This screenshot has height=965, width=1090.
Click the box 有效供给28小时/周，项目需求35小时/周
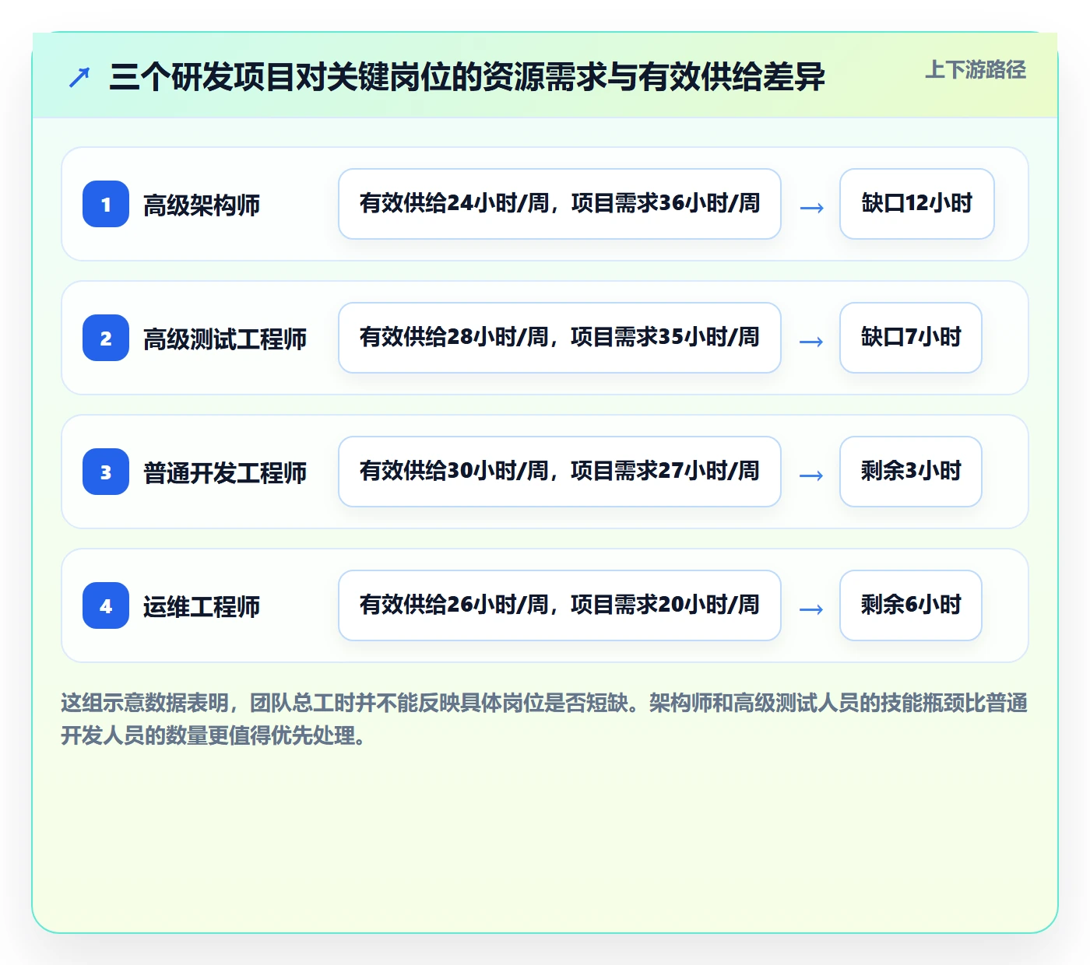coord(560,338)
